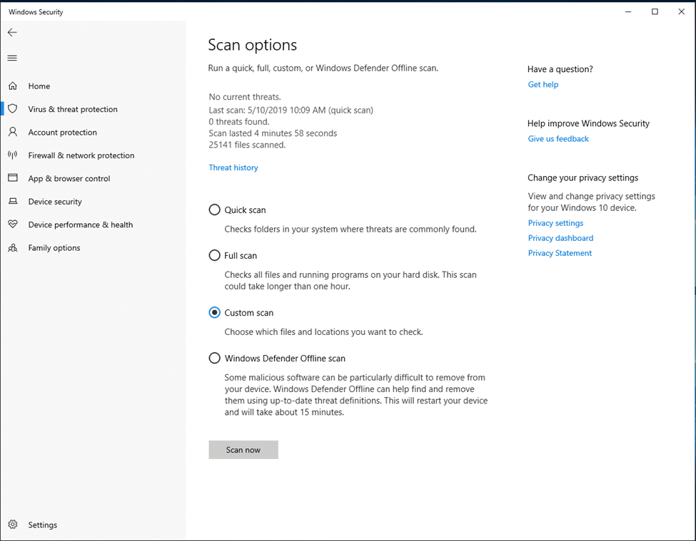Click the Firewall & network protection antenna icon
Screen dimensions: 696x541
pos(13,155)
